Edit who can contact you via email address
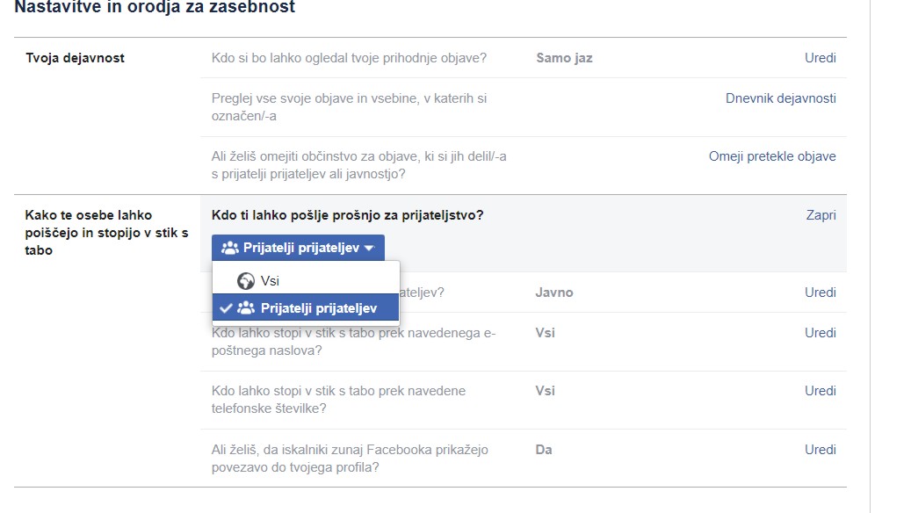Image resolution: width=911 pixels, height=513 pixels. coord(820,333)
